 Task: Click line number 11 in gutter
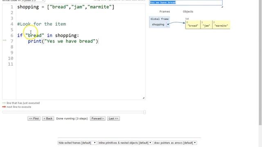(11, 64)
